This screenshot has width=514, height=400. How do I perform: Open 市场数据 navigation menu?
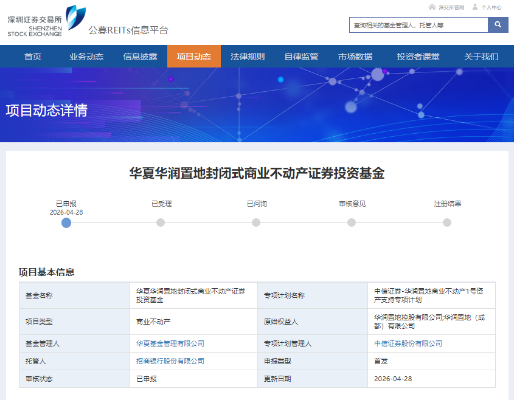pyautogui.click(x=355, y=57)
